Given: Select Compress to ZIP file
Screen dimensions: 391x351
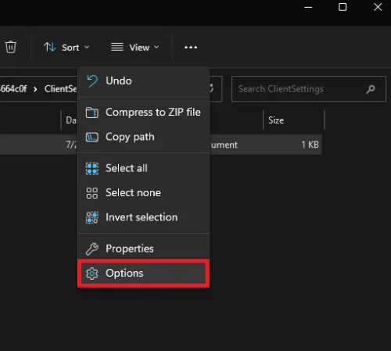Looking at the screenshot, I should 143,113.
